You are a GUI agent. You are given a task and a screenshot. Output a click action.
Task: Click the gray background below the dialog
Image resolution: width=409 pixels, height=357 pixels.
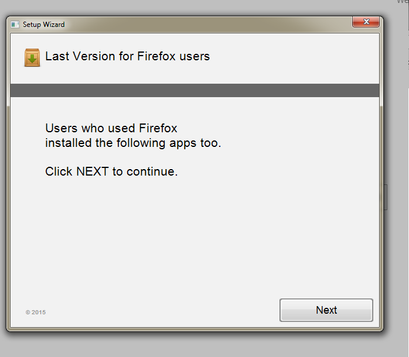(x=205, y=345)
